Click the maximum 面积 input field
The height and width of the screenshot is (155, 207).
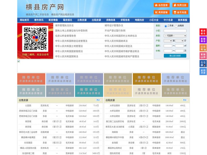(179, 46)
